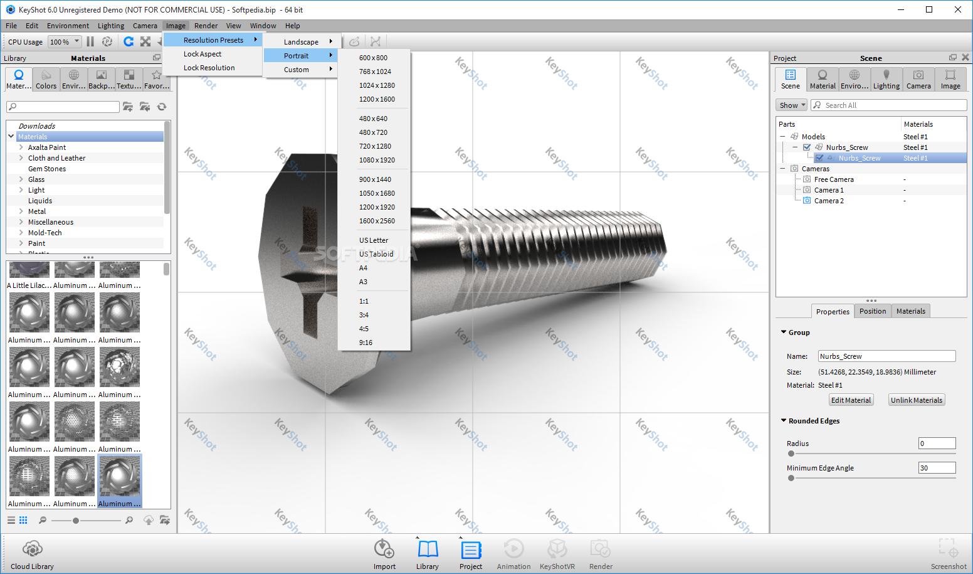Toggle the Project panel from bottom bar
Viewport: 973px width, 574px height.
471,555
